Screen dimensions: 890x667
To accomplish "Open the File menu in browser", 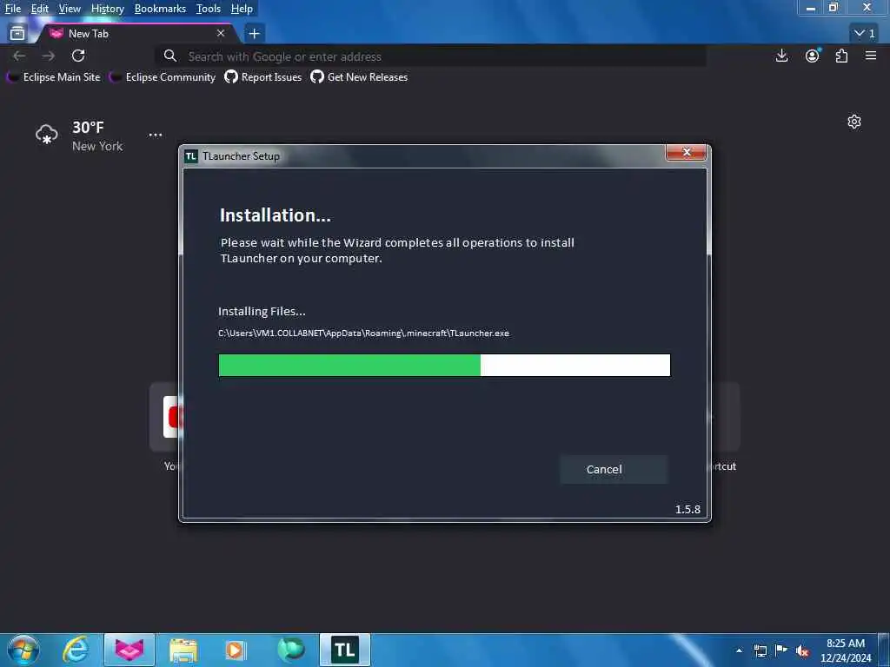I will 12,9.
